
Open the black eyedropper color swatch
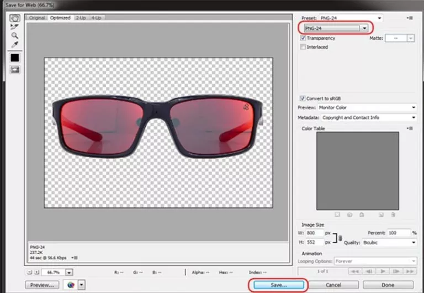pos(14,57)
